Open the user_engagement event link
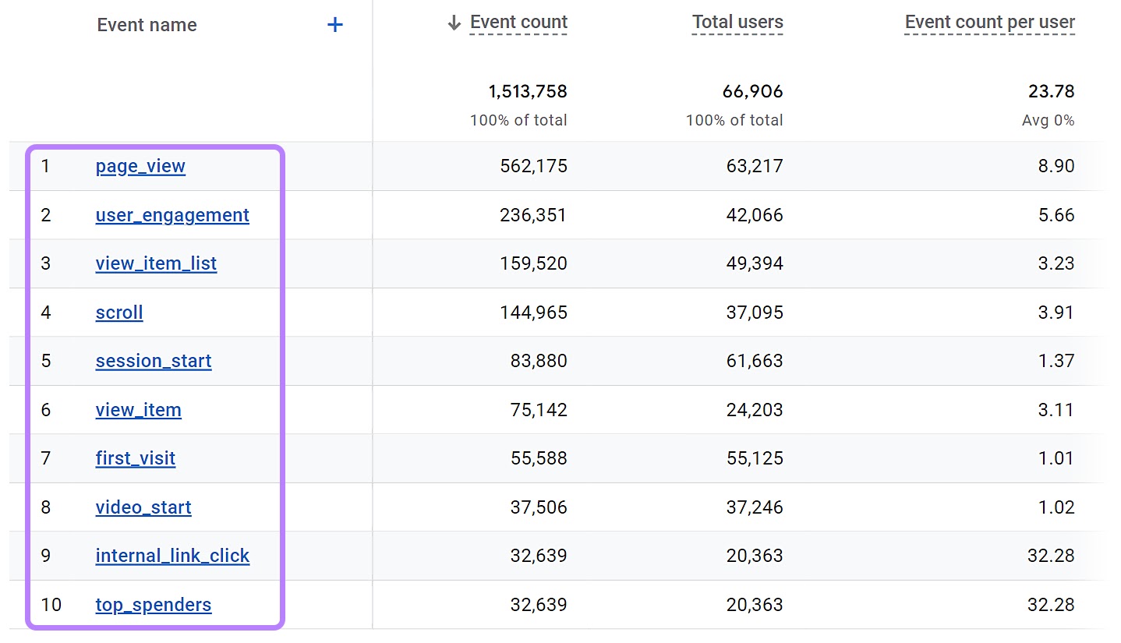The image size is (1121, 643). pyautogui.click(x=172, y=215)
